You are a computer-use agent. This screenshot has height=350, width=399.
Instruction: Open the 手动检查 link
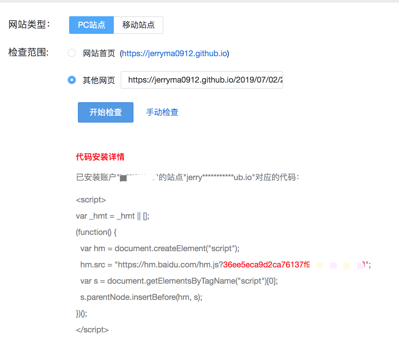click(162, 112)
